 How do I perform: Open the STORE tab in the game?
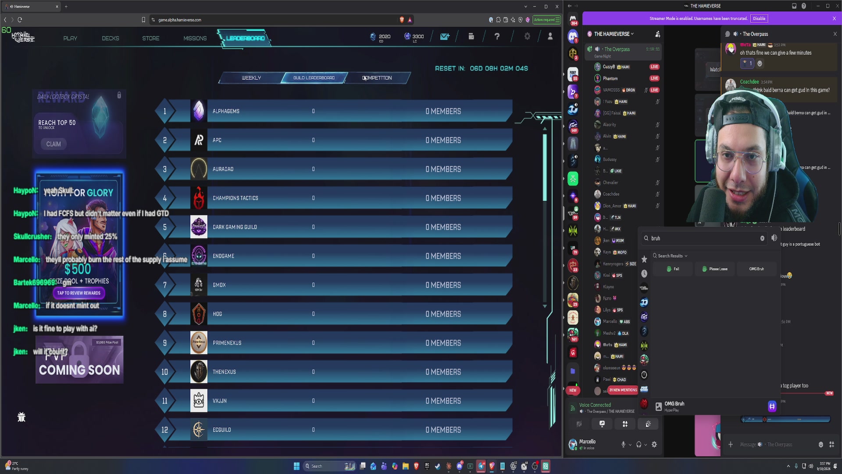(151, 38)
